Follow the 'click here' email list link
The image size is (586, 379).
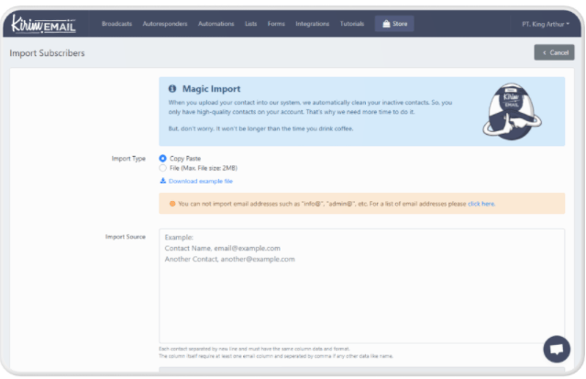point(481,204)
